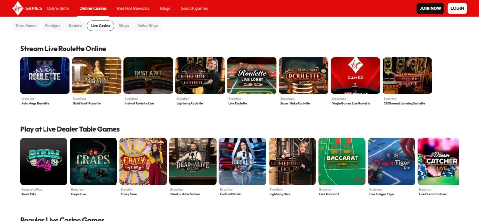Click the JOIN NOW button
This screenshot has width=479, height=221.
coord(430,8)
